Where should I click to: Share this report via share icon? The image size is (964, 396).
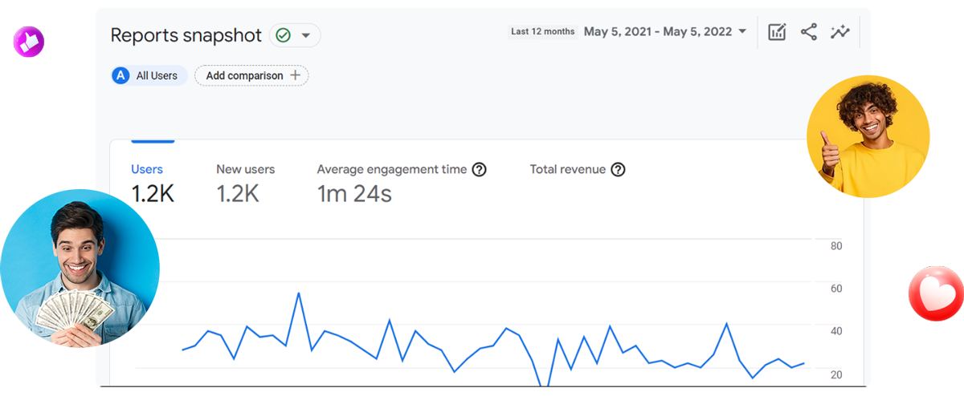pos(809,32)
